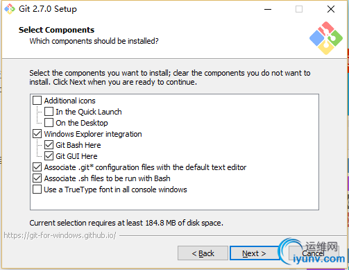This screenshot has width=349, height=270.
Task: Click the 'Git 2.7.0 Setup' title text
Action: click(48, 9)
